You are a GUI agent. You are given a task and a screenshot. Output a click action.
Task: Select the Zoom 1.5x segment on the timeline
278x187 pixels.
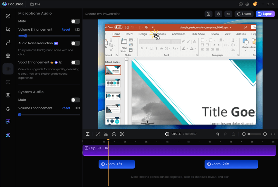(x=116, y=164)
